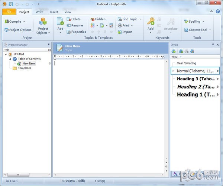Expand the Context Tool dropdown arrow
The height and width of the screenshot is (186, 223).
[x=210, y=30]
